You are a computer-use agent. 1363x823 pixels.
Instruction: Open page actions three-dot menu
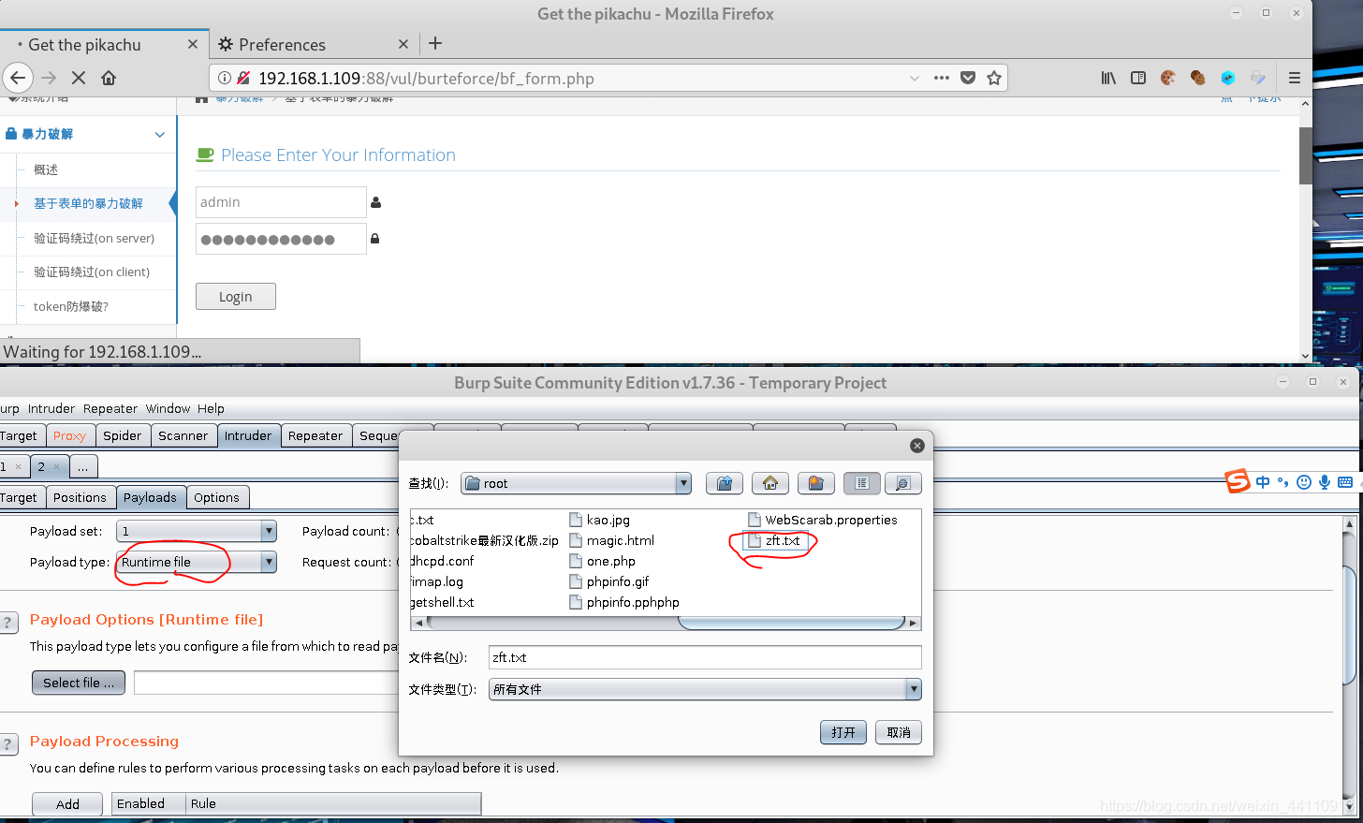tap(942, 78)
